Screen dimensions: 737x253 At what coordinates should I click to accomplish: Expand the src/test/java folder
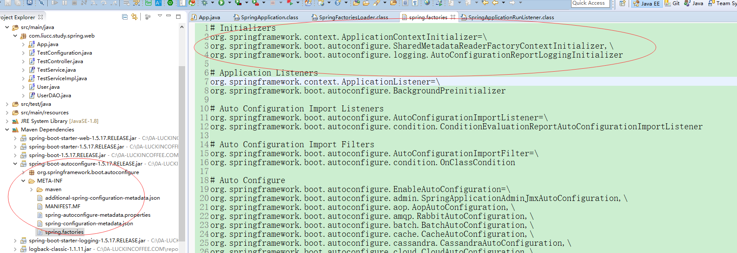tap(7, 104)
